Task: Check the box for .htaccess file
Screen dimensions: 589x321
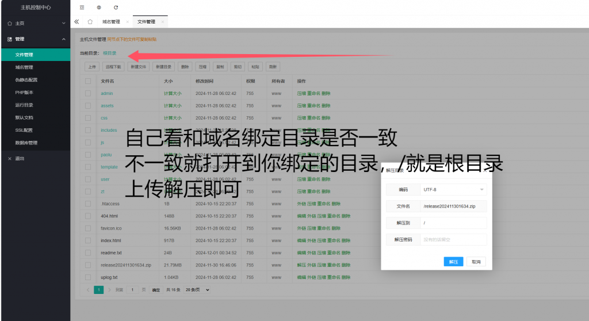Action: point(88,204)
